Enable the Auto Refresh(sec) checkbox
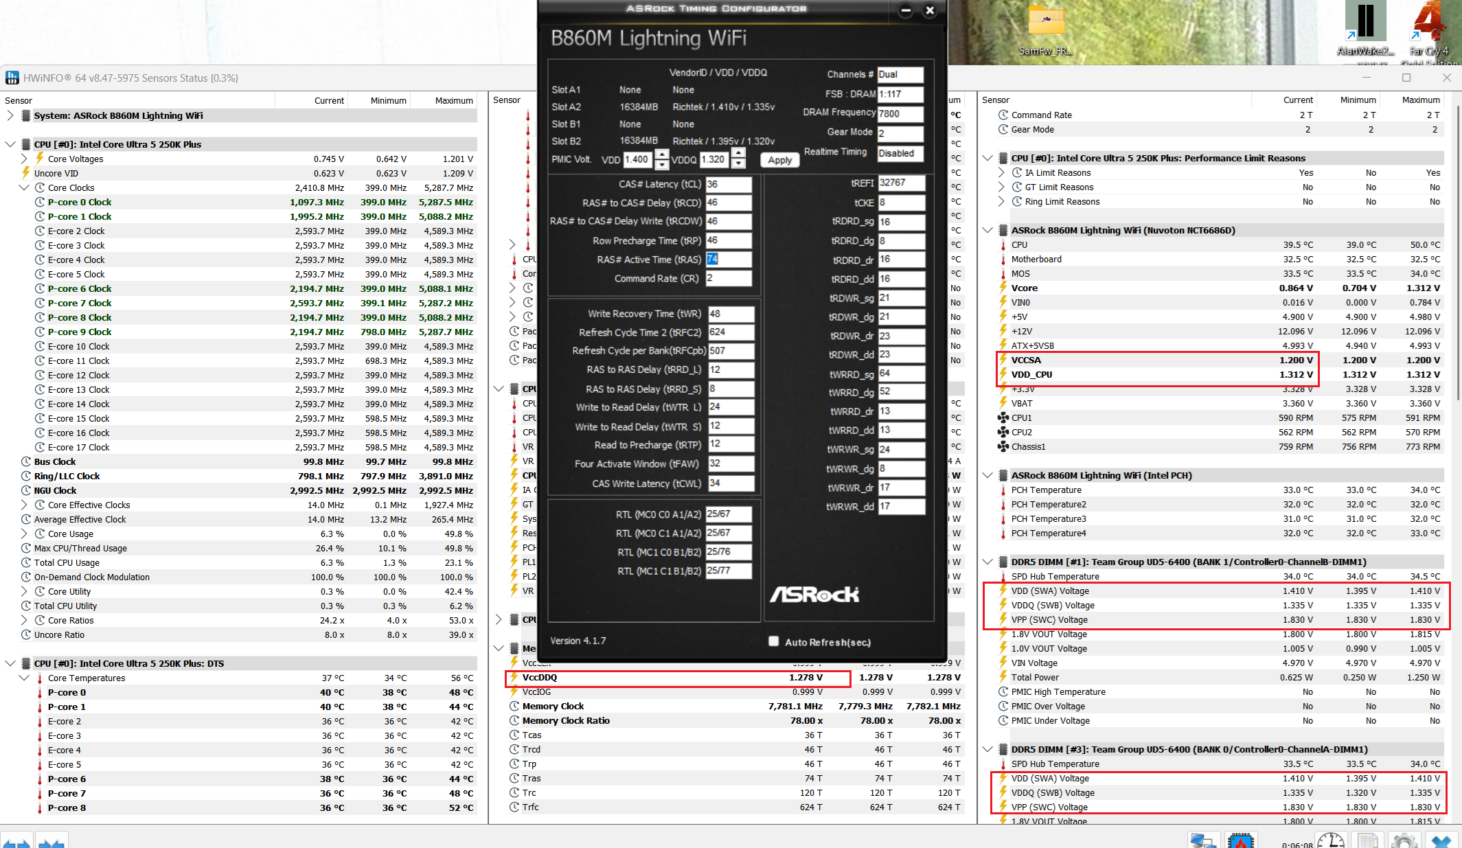The width and height of the screenshot is (1462, 848). point(774,641)
